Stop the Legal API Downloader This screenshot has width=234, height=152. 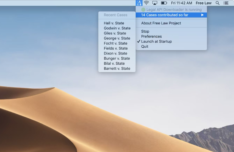click(x=171, y=31)
